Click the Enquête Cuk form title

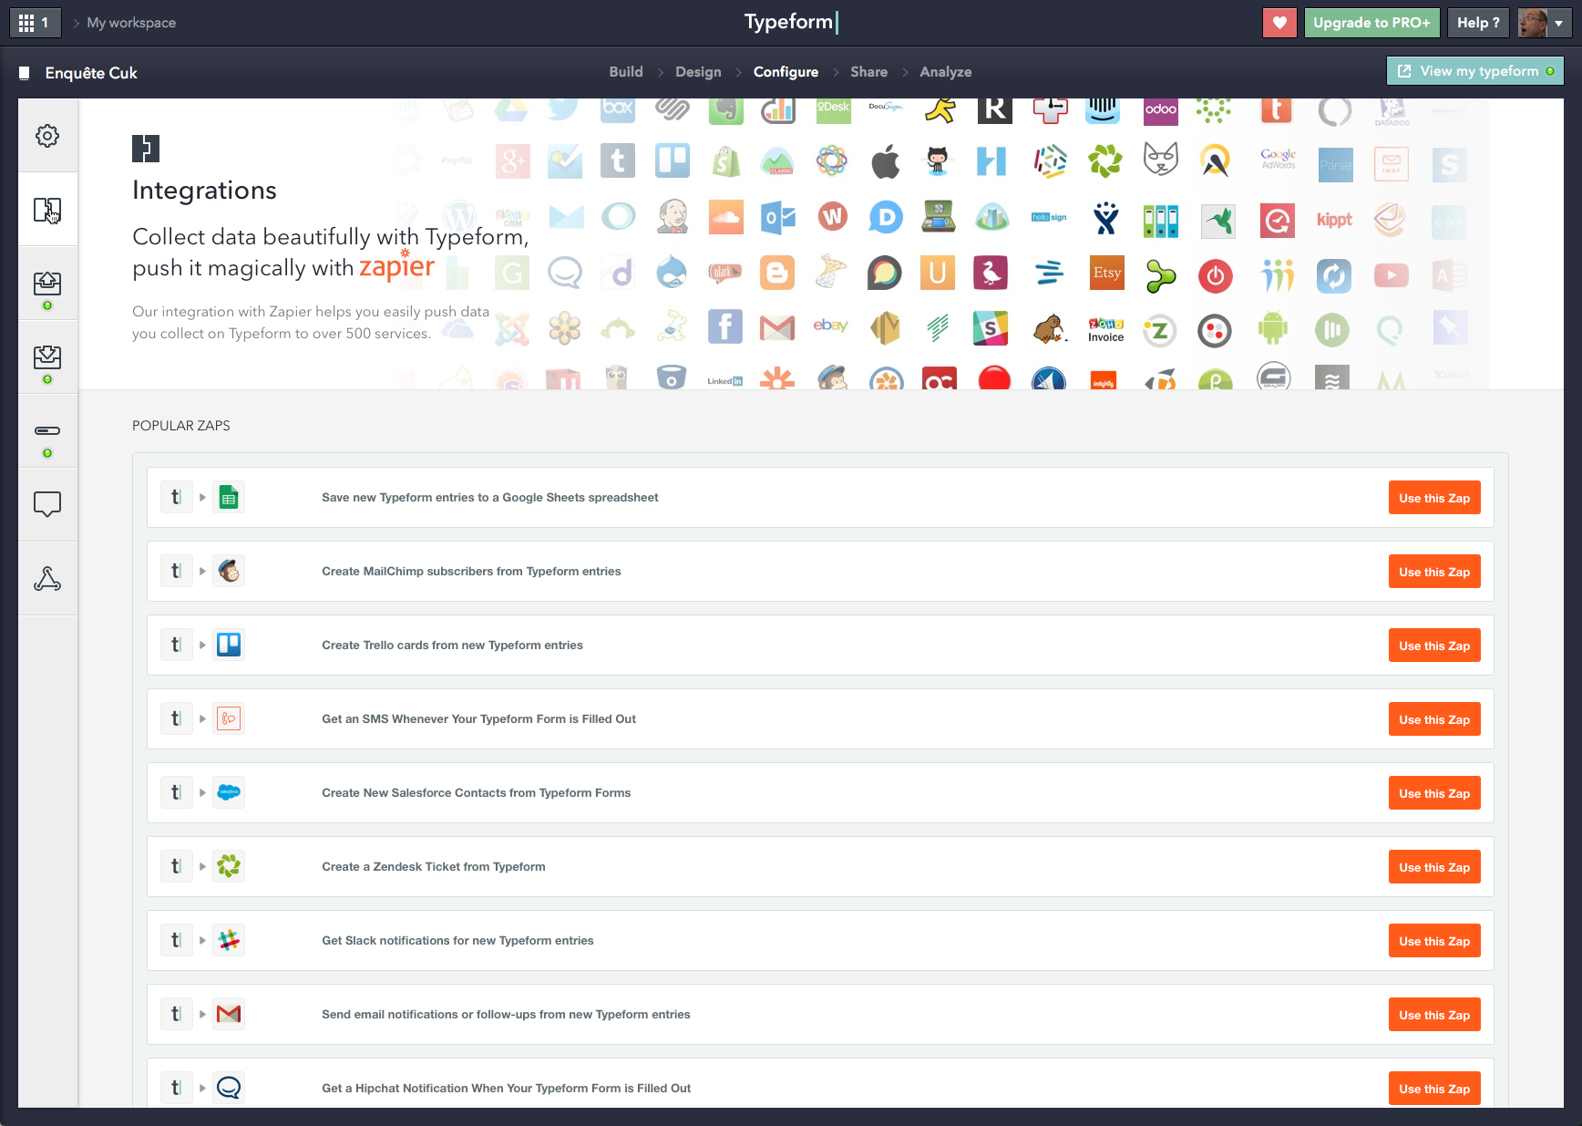(91, 73)
